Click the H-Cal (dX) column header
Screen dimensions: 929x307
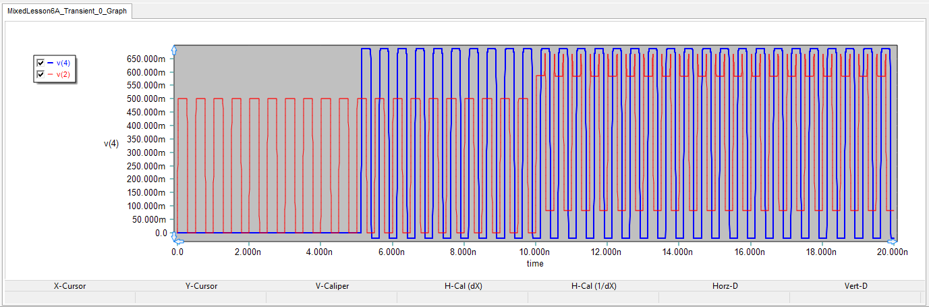463,286
